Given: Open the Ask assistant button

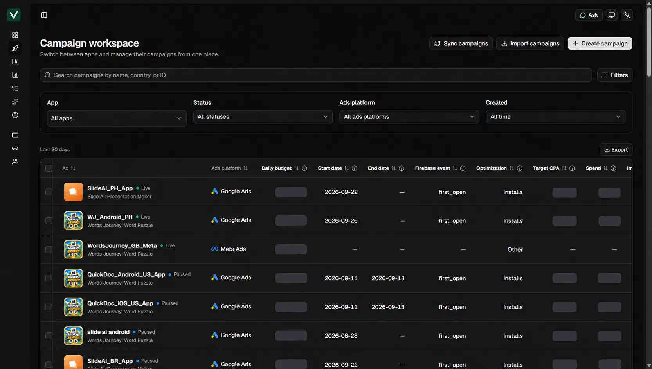Looking at the screenshot, I should [x=589, y=15].
